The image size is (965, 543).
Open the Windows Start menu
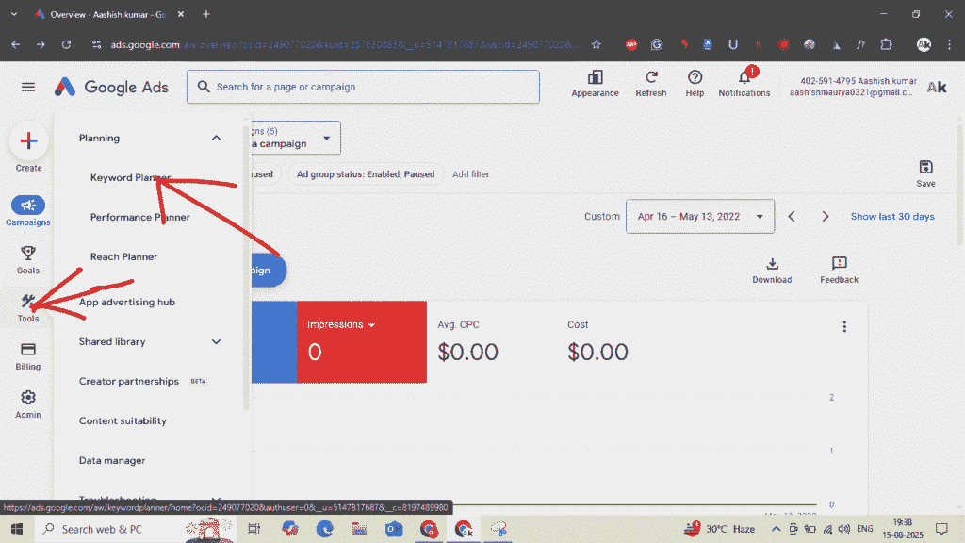tap(17, 529)
